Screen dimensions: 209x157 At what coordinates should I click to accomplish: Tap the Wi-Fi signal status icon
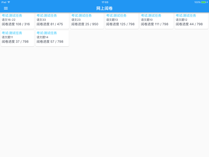(x=9, y=2)
